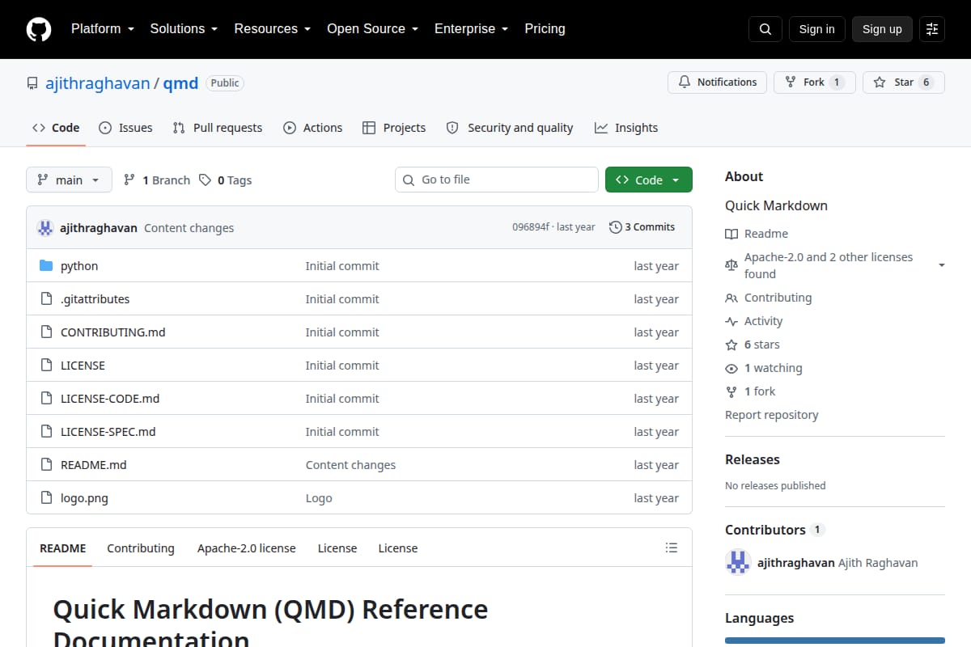Open the 0 Tags link
Viewport: 971px width, 647px height.
(x=226, y=180)
